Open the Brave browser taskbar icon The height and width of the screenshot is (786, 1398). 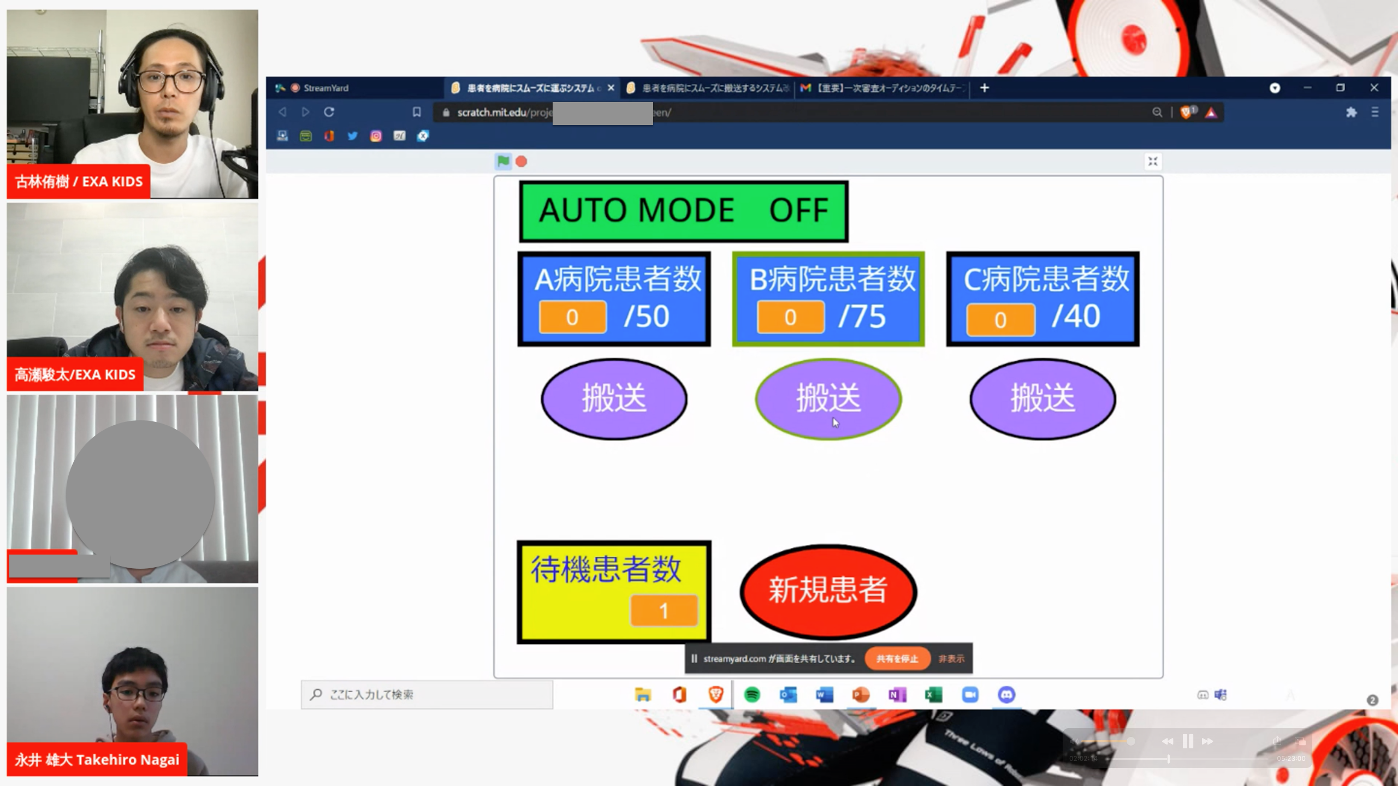click(x=715, y=694)
